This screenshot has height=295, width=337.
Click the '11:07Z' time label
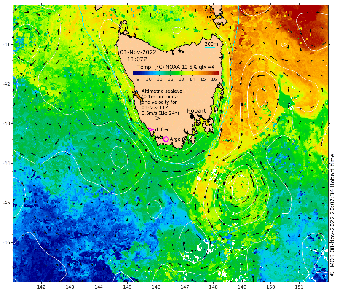137,59
